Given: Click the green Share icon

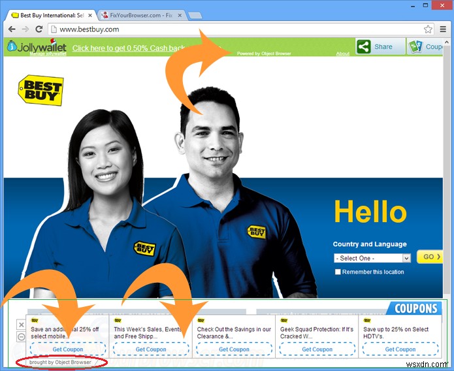Looking at the screenshot, I should coord(364,46).
